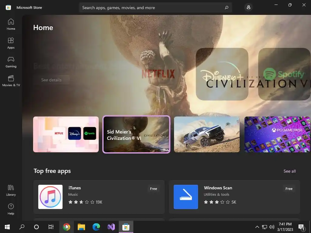Click the iTunes 19K star rating
This screenshot has width=311, height=233.
85,202
